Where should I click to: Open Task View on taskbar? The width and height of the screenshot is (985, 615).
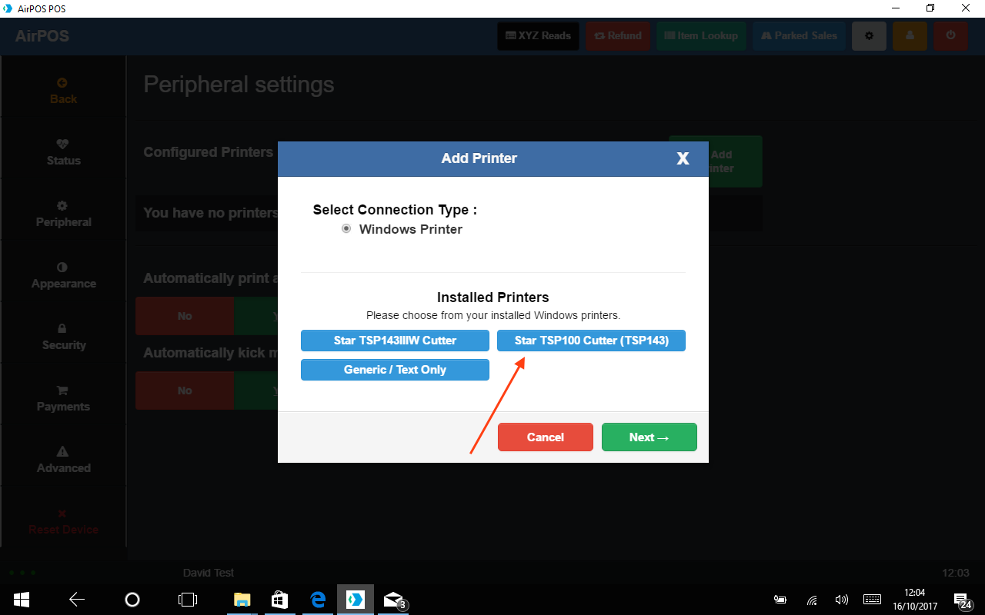click(188, 600)
